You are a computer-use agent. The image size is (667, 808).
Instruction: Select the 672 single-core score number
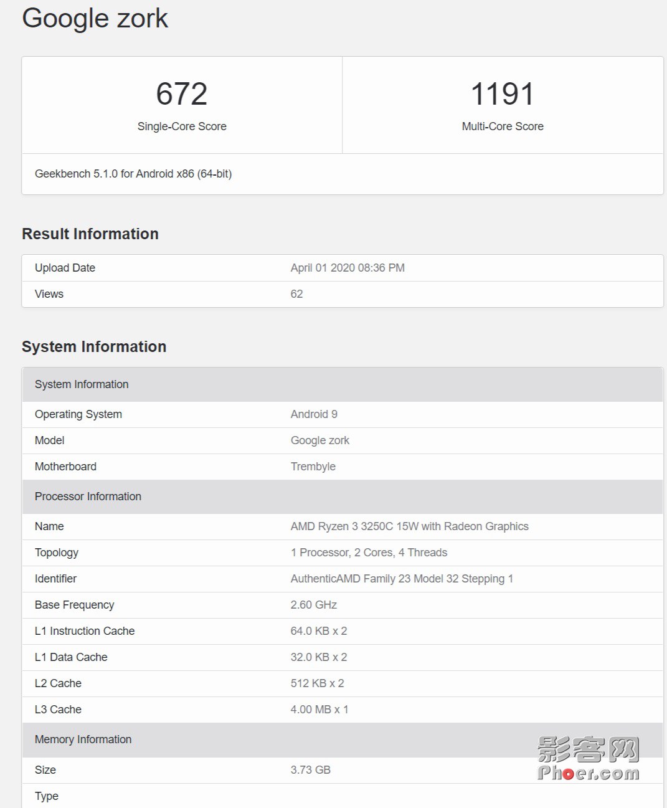tap(182, 94)
